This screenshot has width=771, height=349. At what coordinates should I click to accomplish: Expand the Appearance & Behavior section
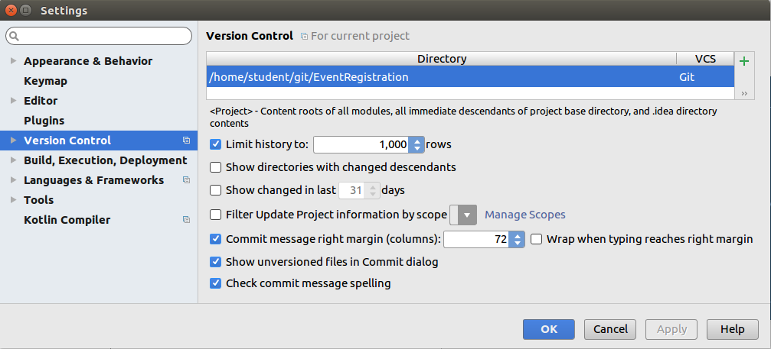13,61
